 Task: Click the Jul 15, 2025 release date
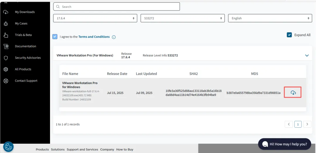click(x=115, y=93)
